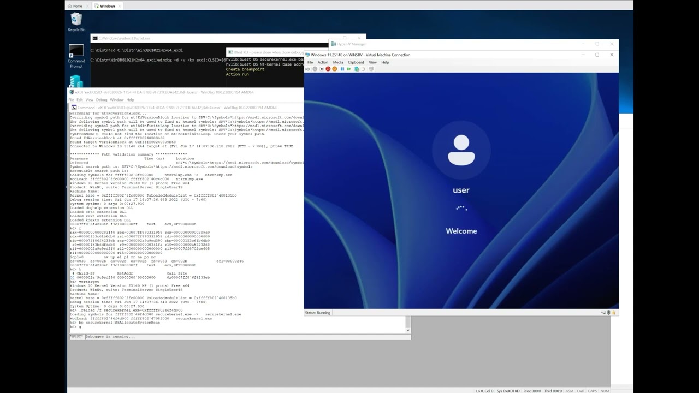Open Edit menu in WinDbg
The height and width of the screenshot is (393, 699).
coord(80,100)
